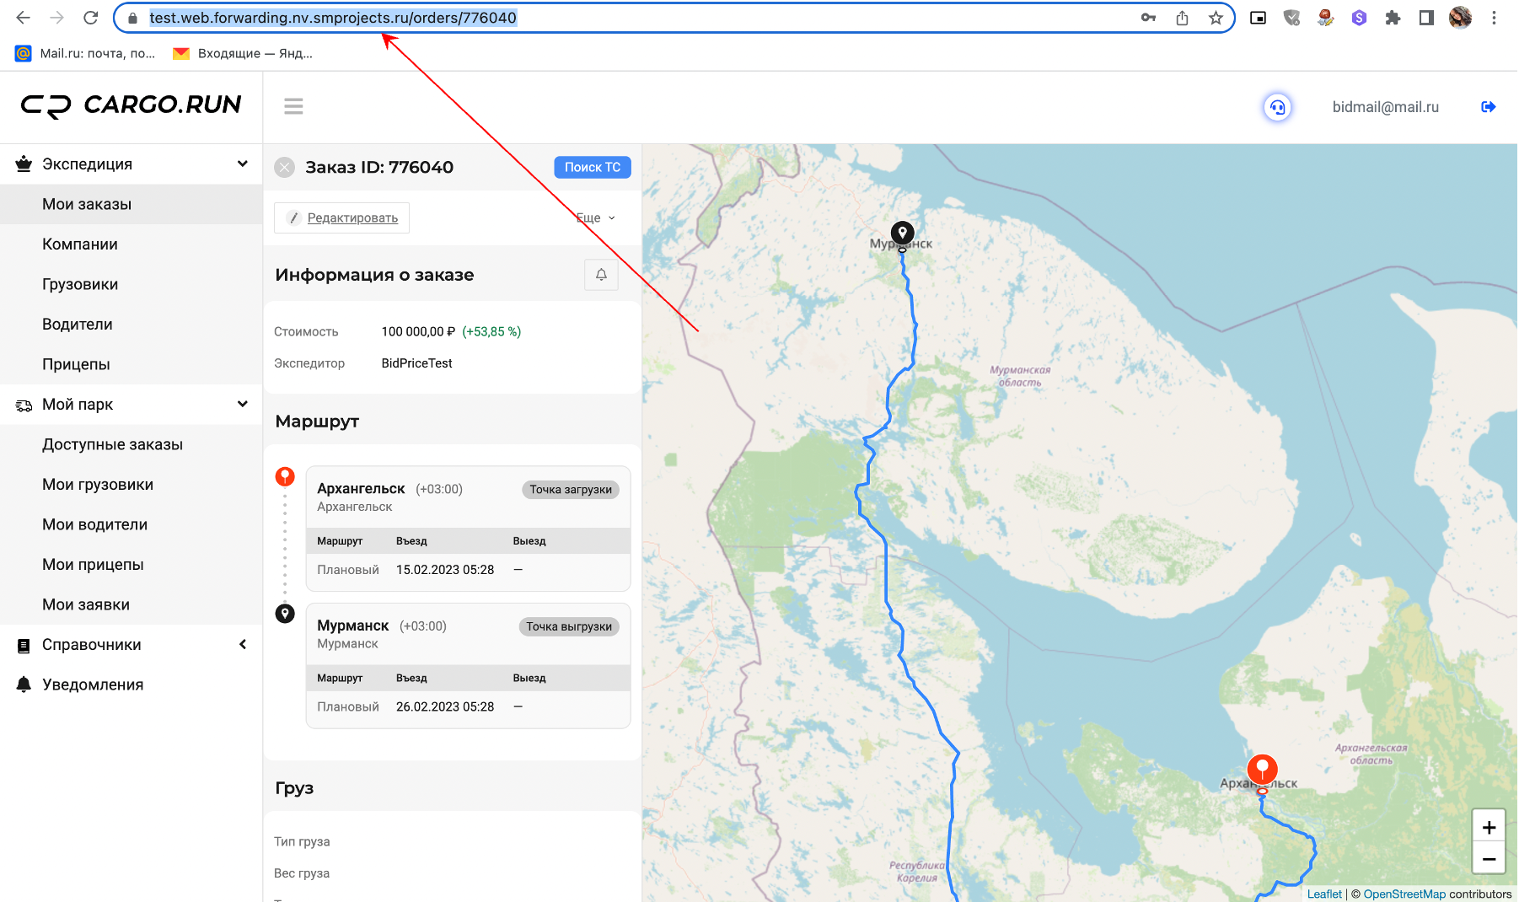1519x902 pixels.
Task: Click the logout arrow icon
Action: (x=1489, y=107)
